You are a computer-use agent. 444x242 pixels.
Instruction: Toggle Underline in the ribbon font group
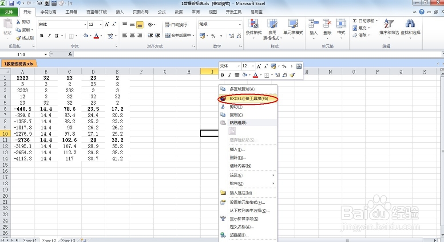pos(57,35)
